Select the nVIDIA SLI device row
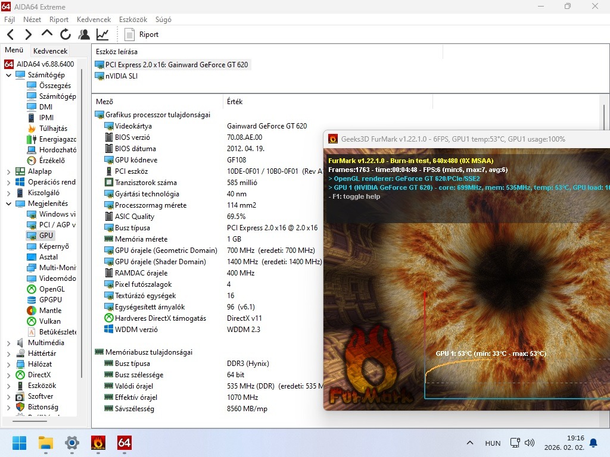 [117, 76]
